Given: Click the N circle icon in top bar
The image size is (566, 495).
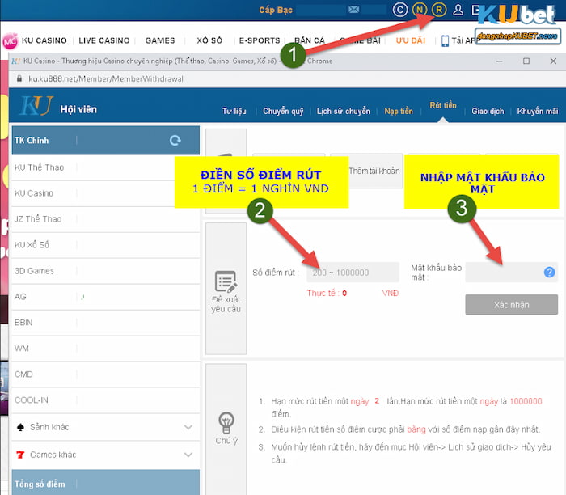Looking at the screenshot, I should pos(420,10).
